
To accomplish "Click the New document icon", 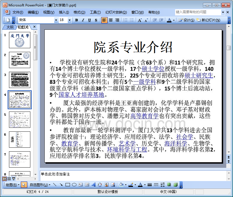I will coord(8,20).
